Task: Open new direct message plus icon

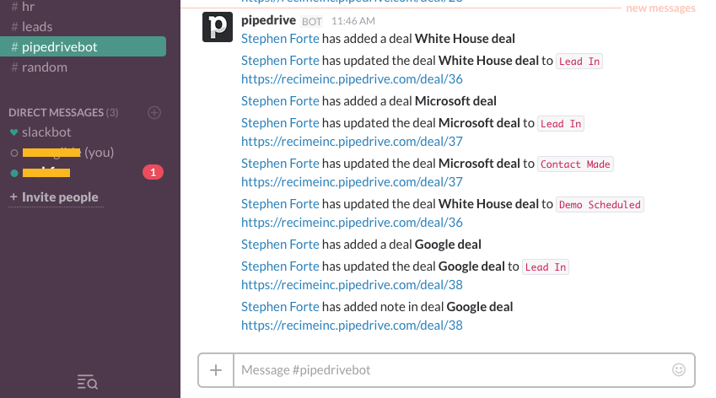Action: [153, 112]
